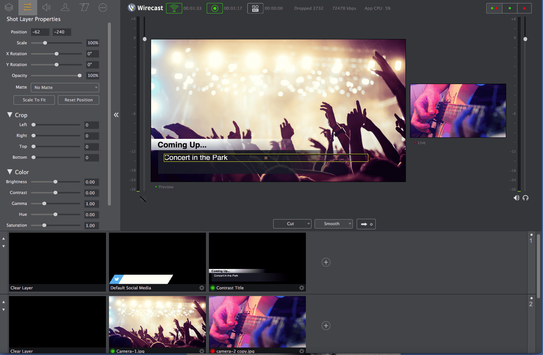Click the Reset Position button

[x=78, y=100]
